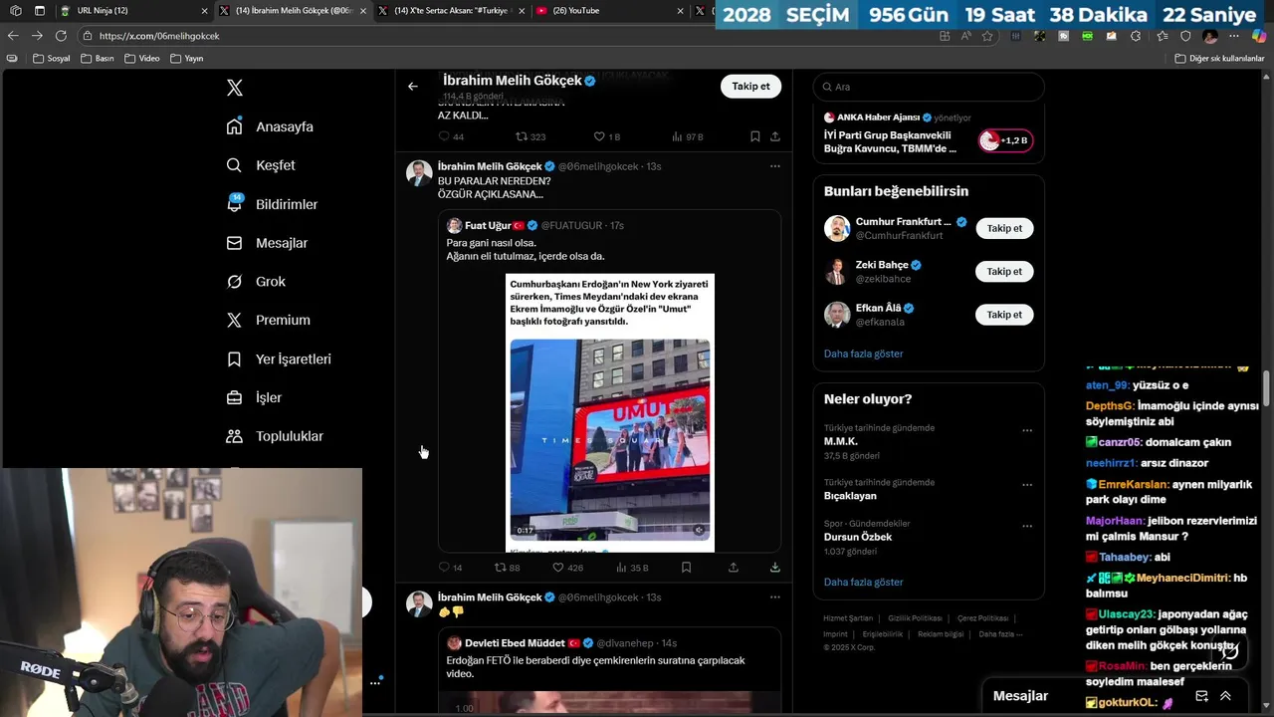
Task: Expand the Mesajlar drawer at bottom
Action: [x=1225, y=696]
